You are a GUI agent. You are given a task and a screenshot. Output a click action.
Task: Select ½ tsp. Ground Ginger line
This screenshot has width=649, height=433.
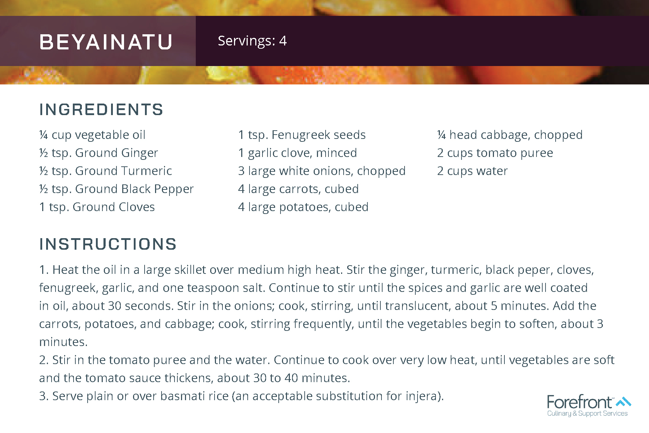(x=98, y=153)
